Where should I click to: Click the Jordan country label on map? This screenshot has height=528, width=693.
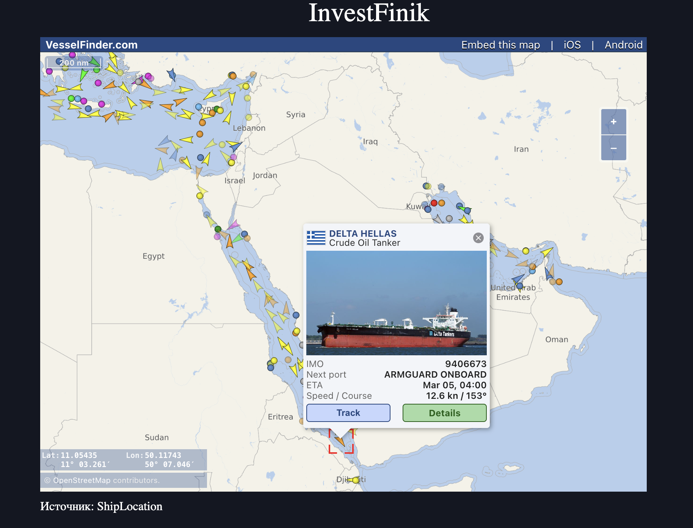(x=265, y=175)
